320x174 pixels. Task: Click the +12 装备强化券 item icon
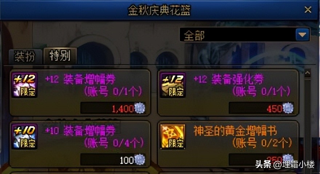173,84
